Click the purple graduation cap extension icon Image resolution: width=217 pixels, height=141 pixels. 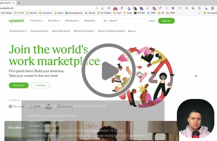(141, 9)
